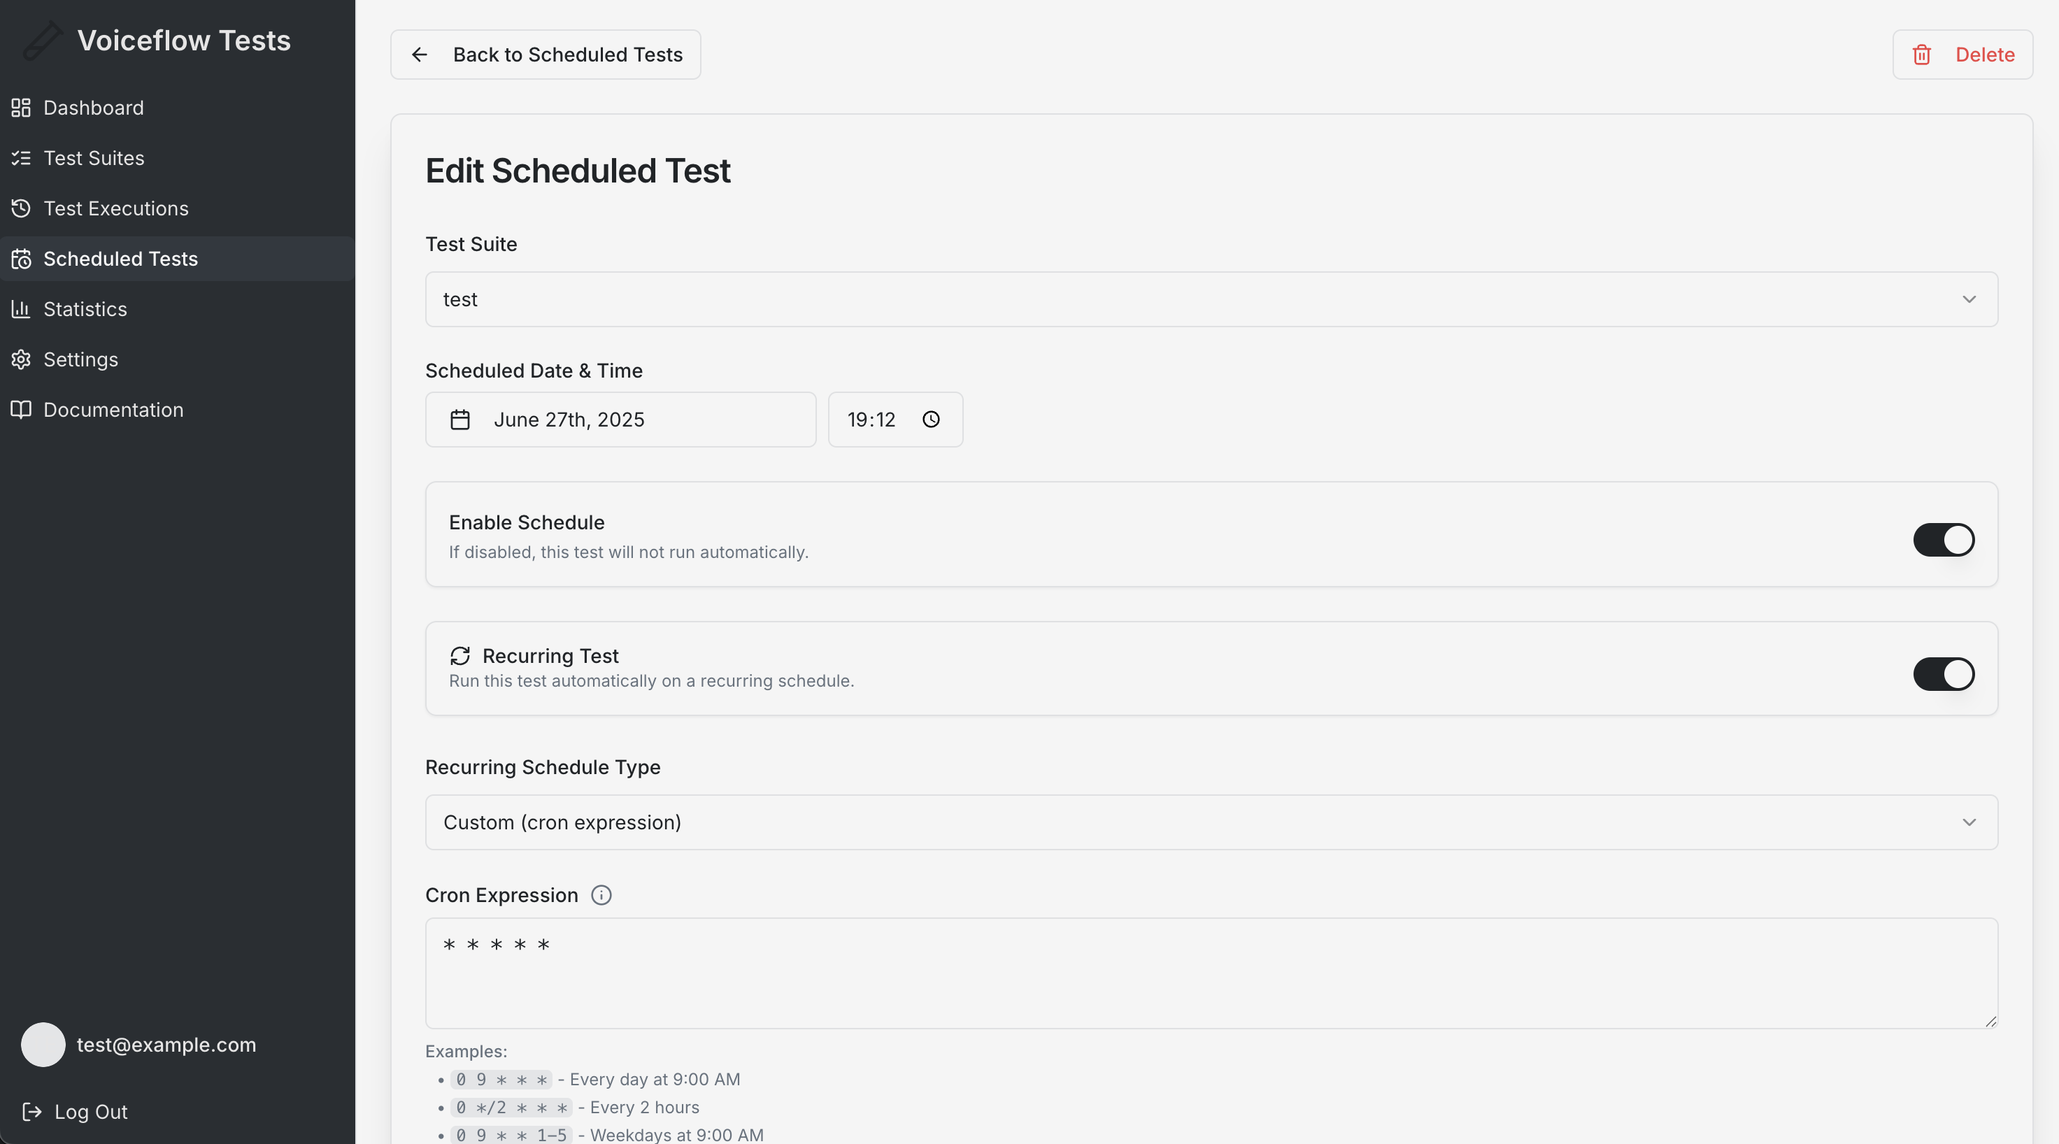Click the Dashboard grid icon
The image size is (2059, 1144).
click(21, 108)
